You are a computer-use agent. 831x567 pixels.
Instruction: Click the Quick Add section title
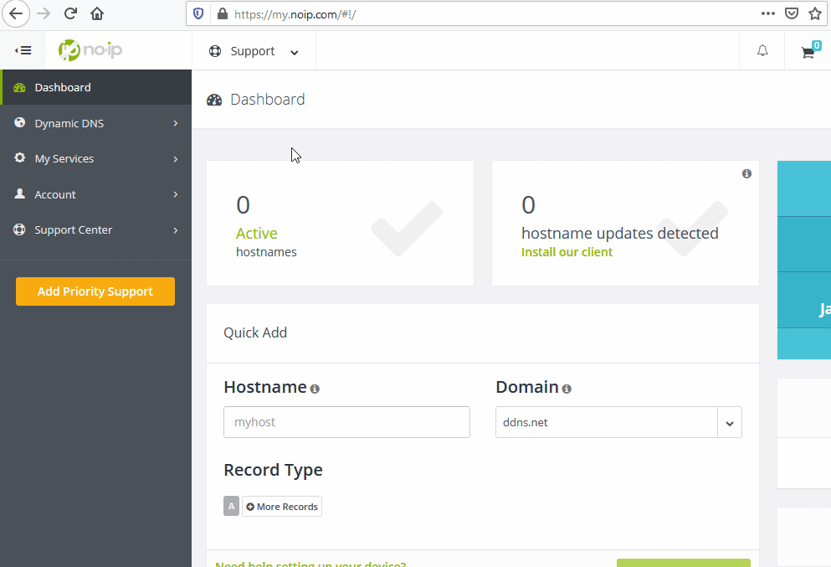255,332
